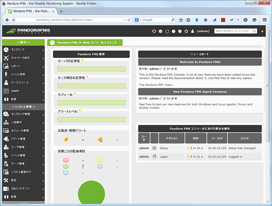This screenshot has height=206, width=272.
Task: Click the green check system status icon
Action: click(160, 31)
